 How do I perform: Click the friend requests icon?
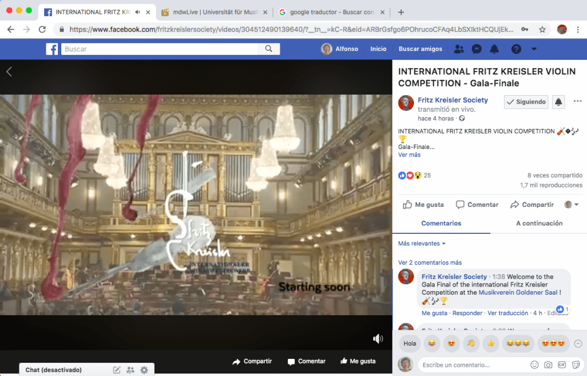click(459, 49)
